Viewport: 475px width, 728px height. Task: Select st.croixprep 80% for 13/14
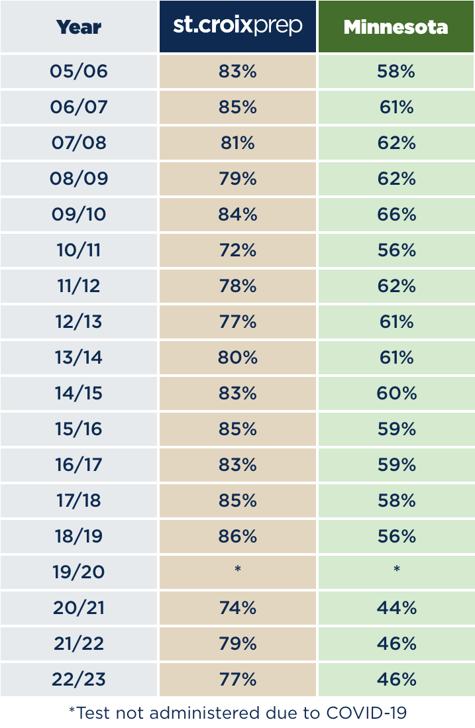coord(238,358)
